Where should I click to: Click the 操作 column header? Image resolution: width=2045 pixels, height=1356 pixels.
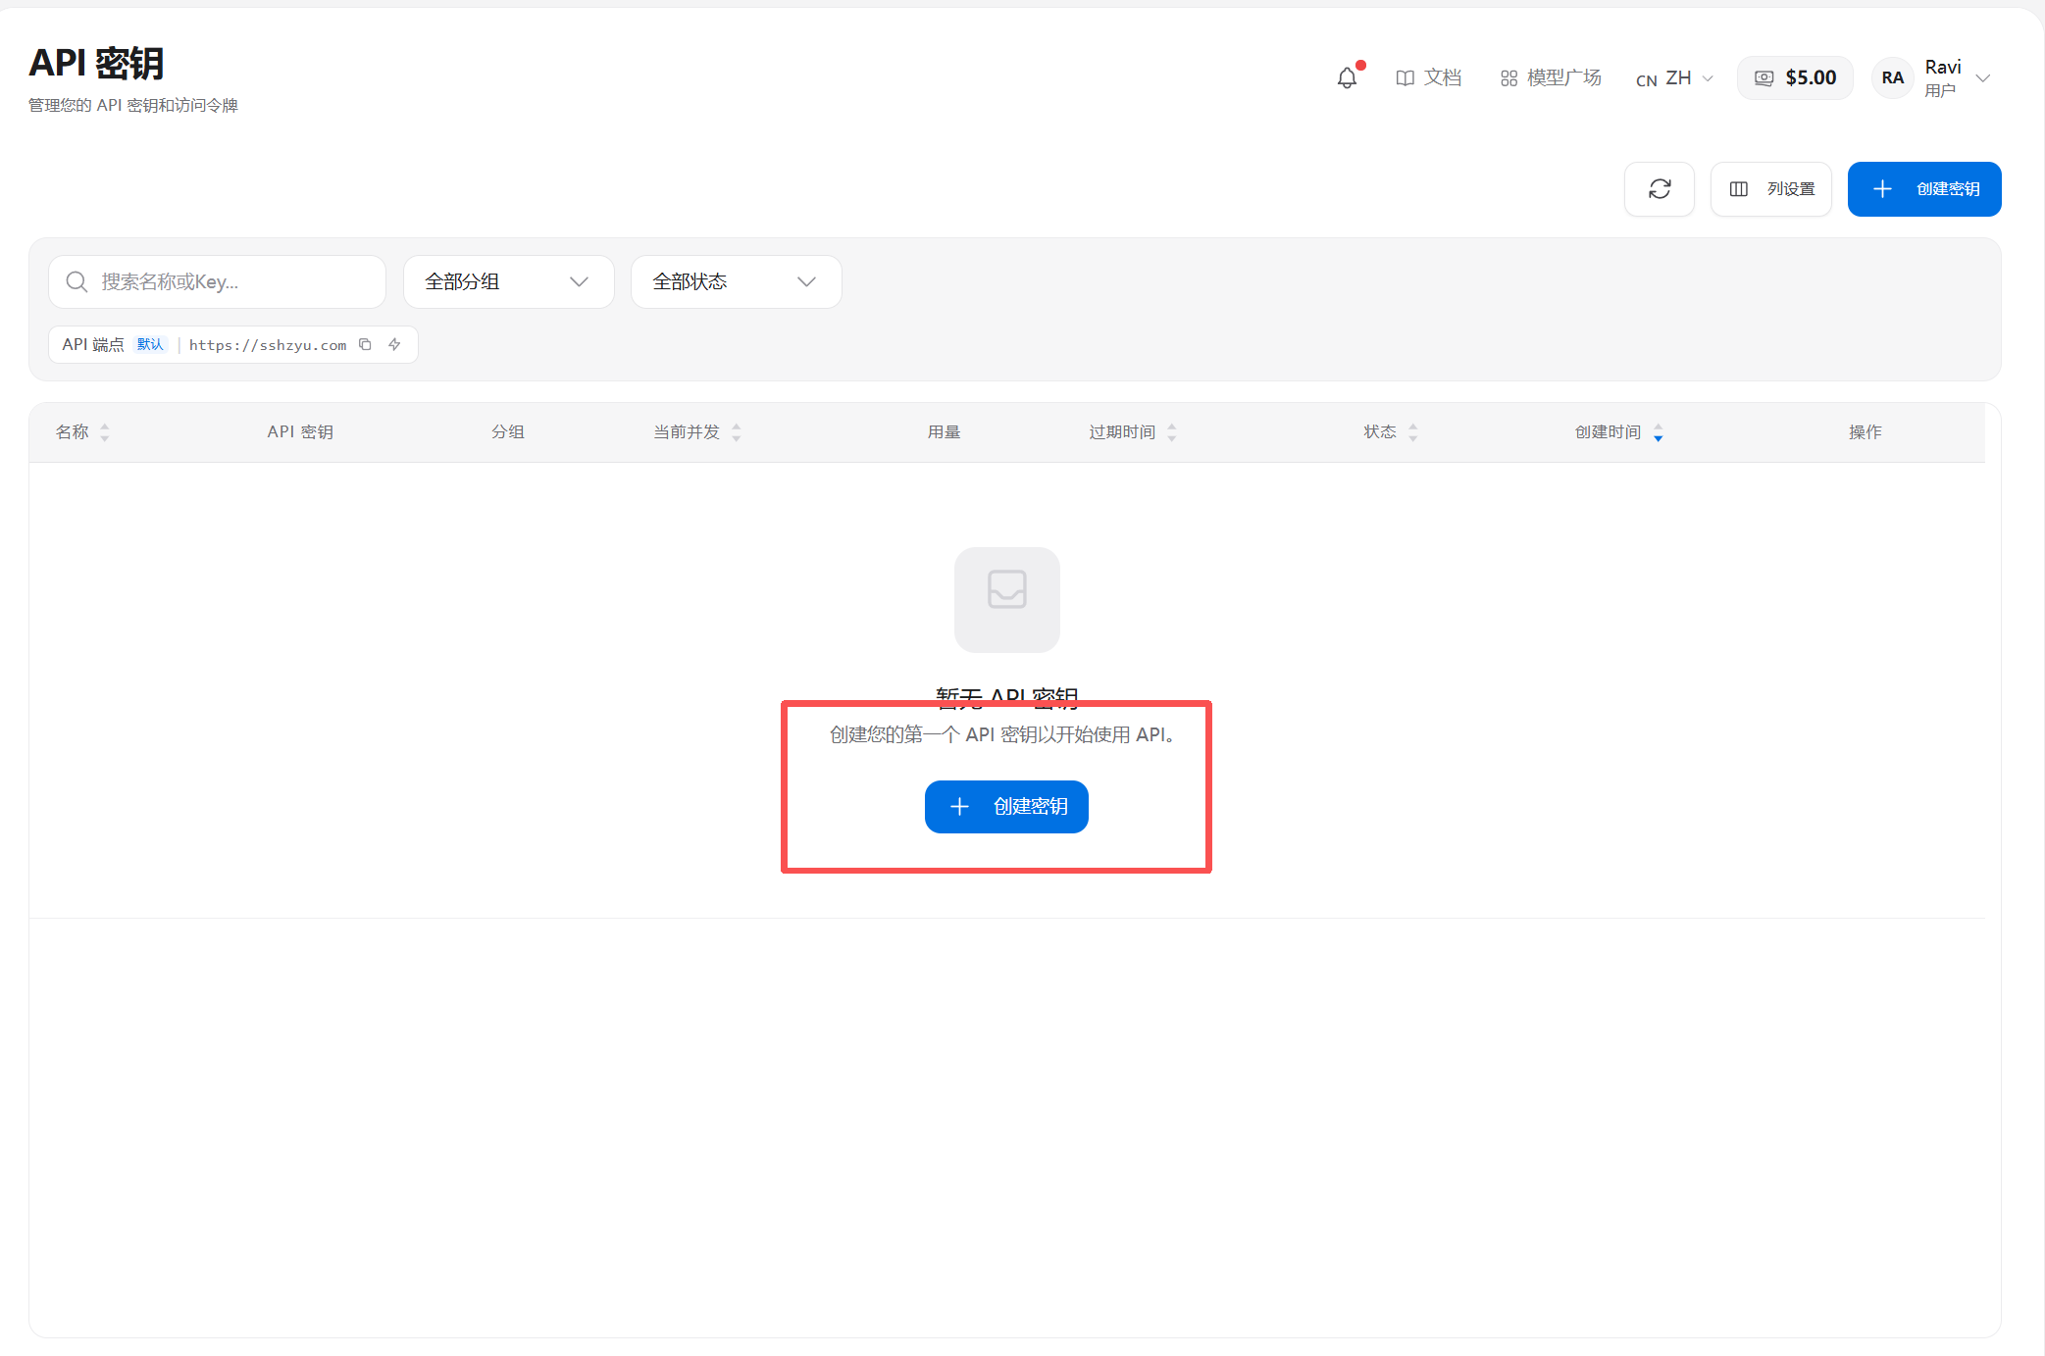coord(1865,432)
